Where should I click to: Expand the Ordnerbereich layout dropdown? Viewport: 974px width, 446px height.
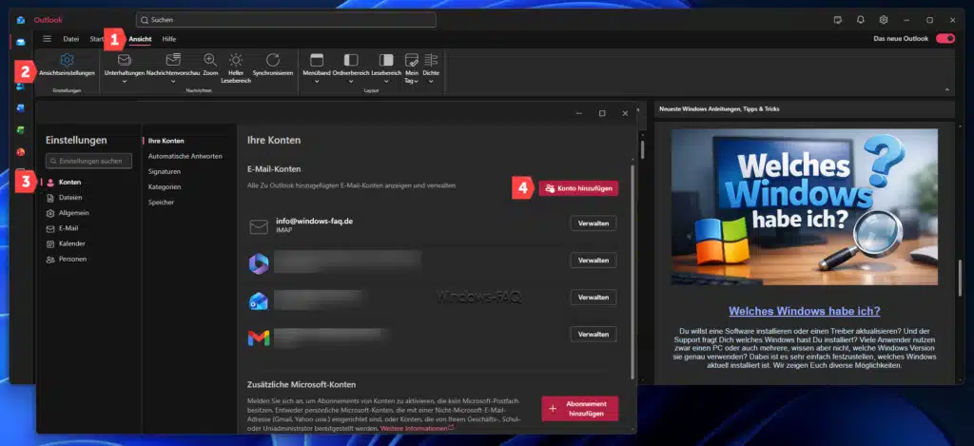(351, 82)
